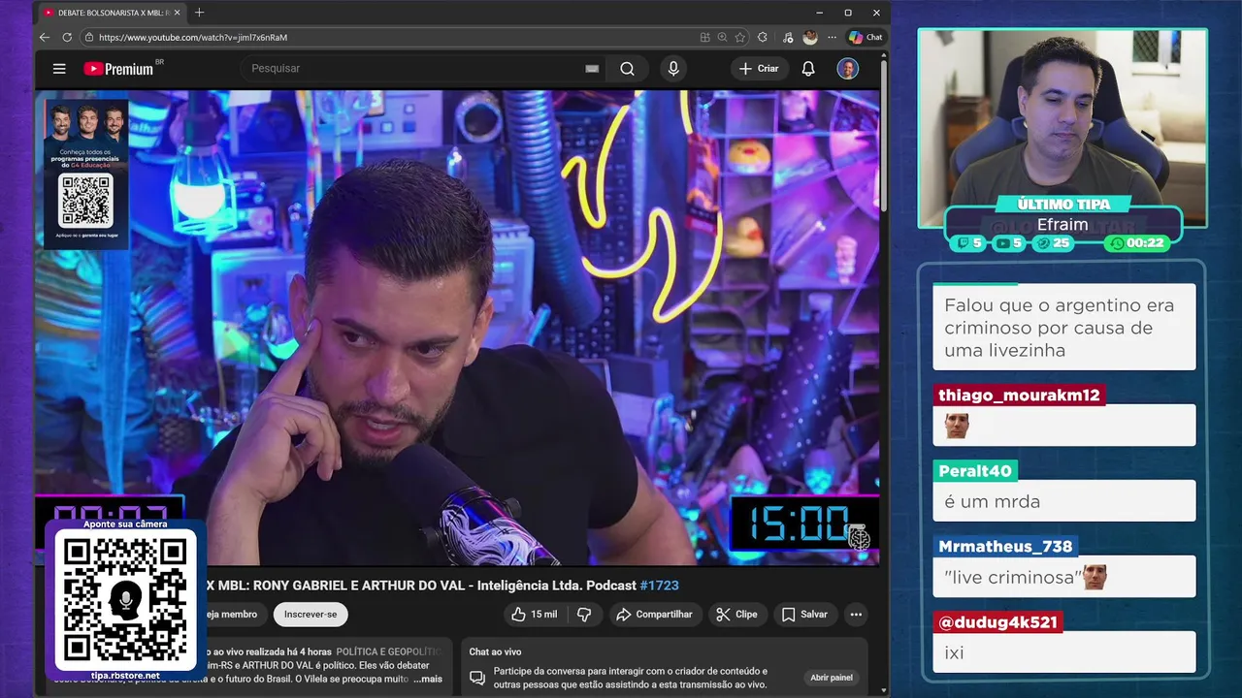The width and height of the screenshot is (1242, 698).
Task: Click the Criar create button
Action: tap(759, 69)
